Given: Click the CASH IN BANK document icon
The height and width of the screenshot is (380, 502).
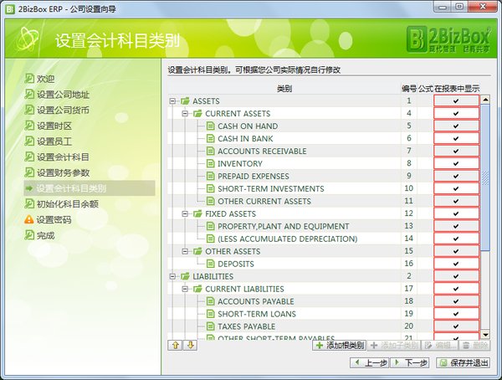Looking at the screenshot, I should [210, 138].
